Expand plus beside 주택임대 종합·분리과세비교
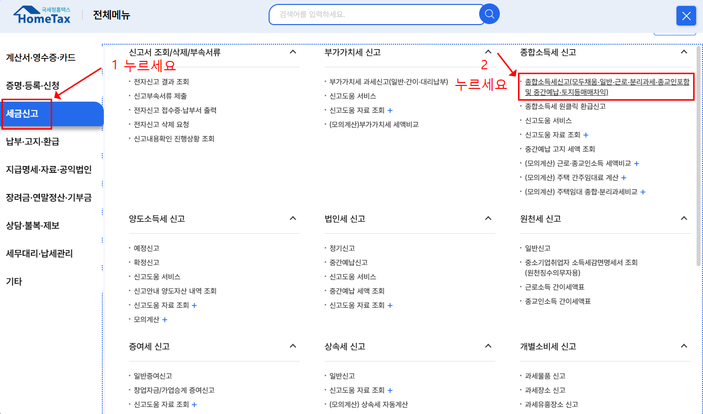Image resolution: width=703 pixels, height=414 pixels. tap(643, 192)
